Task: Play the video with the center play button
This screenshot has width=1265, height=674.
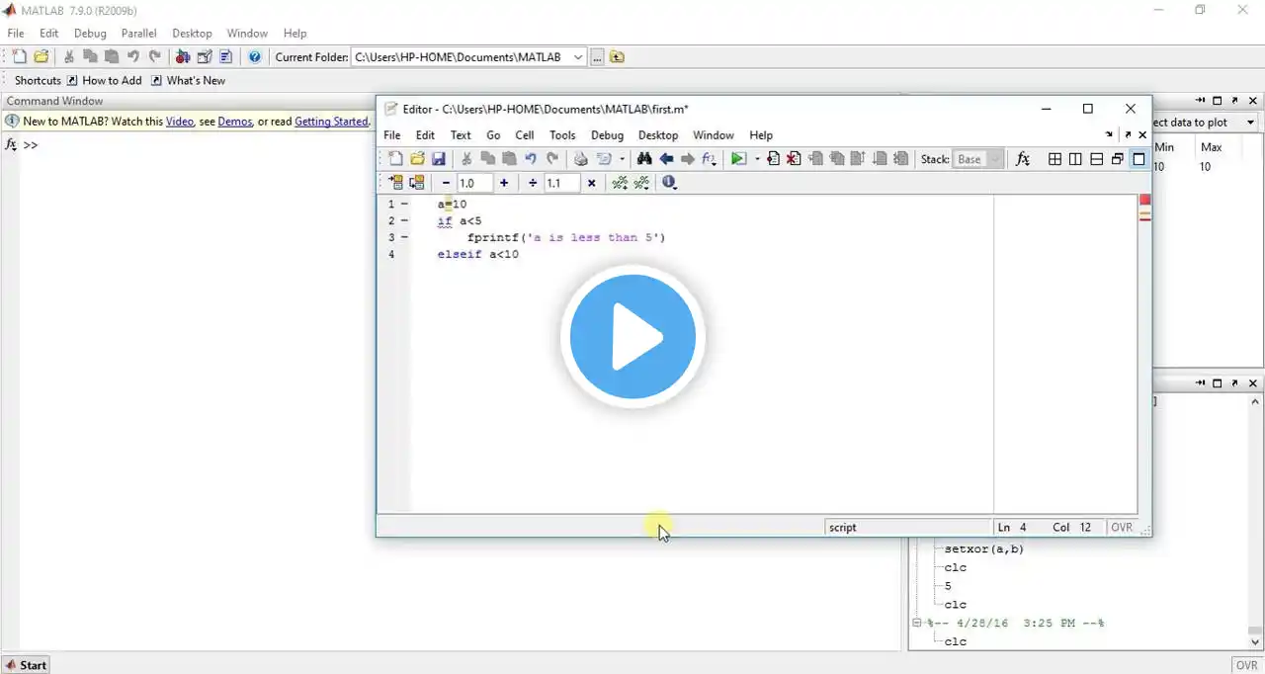Action: [632, 336]
